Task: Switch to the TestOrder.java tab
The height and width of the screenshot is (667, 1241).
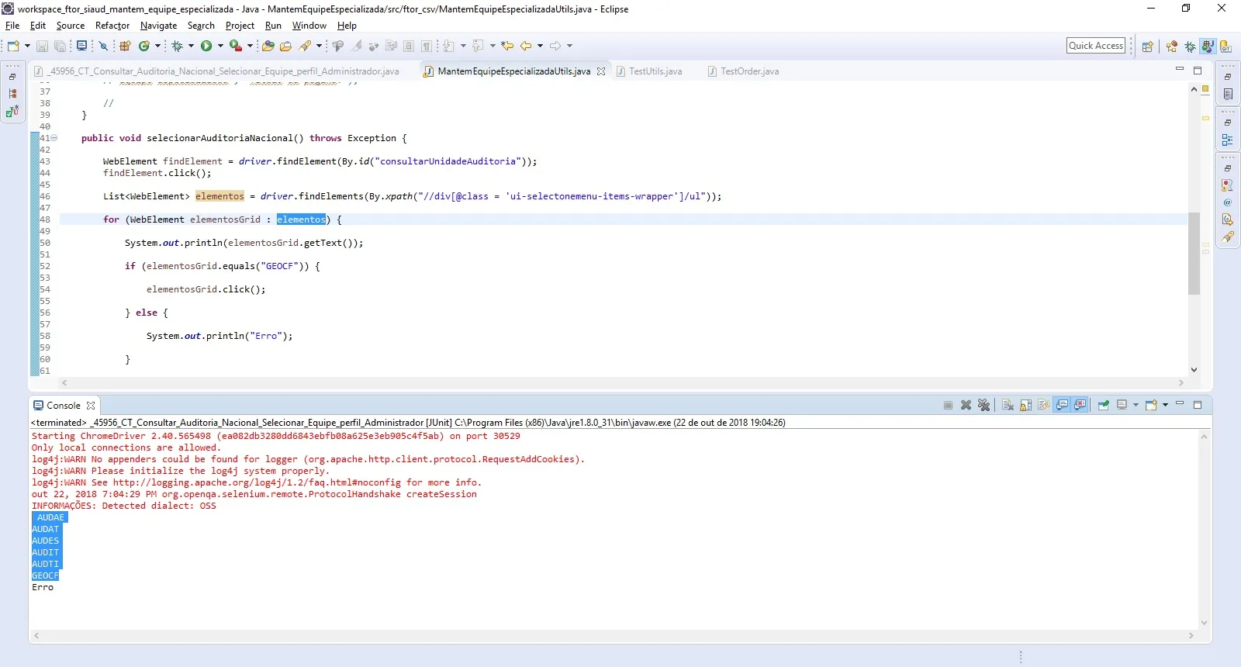Action: (x=743, y=71)
